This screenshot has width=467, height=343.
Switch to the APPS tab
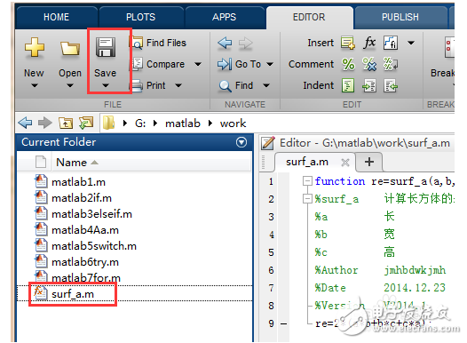click(225, 17)
